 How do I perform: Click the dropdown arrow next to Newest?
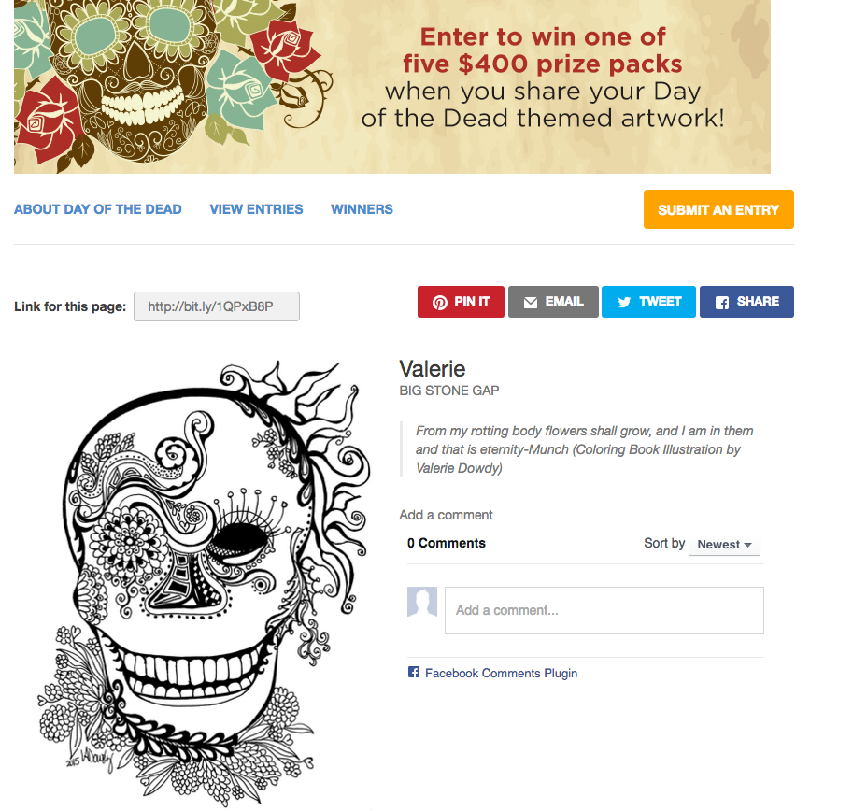point(747,545)
